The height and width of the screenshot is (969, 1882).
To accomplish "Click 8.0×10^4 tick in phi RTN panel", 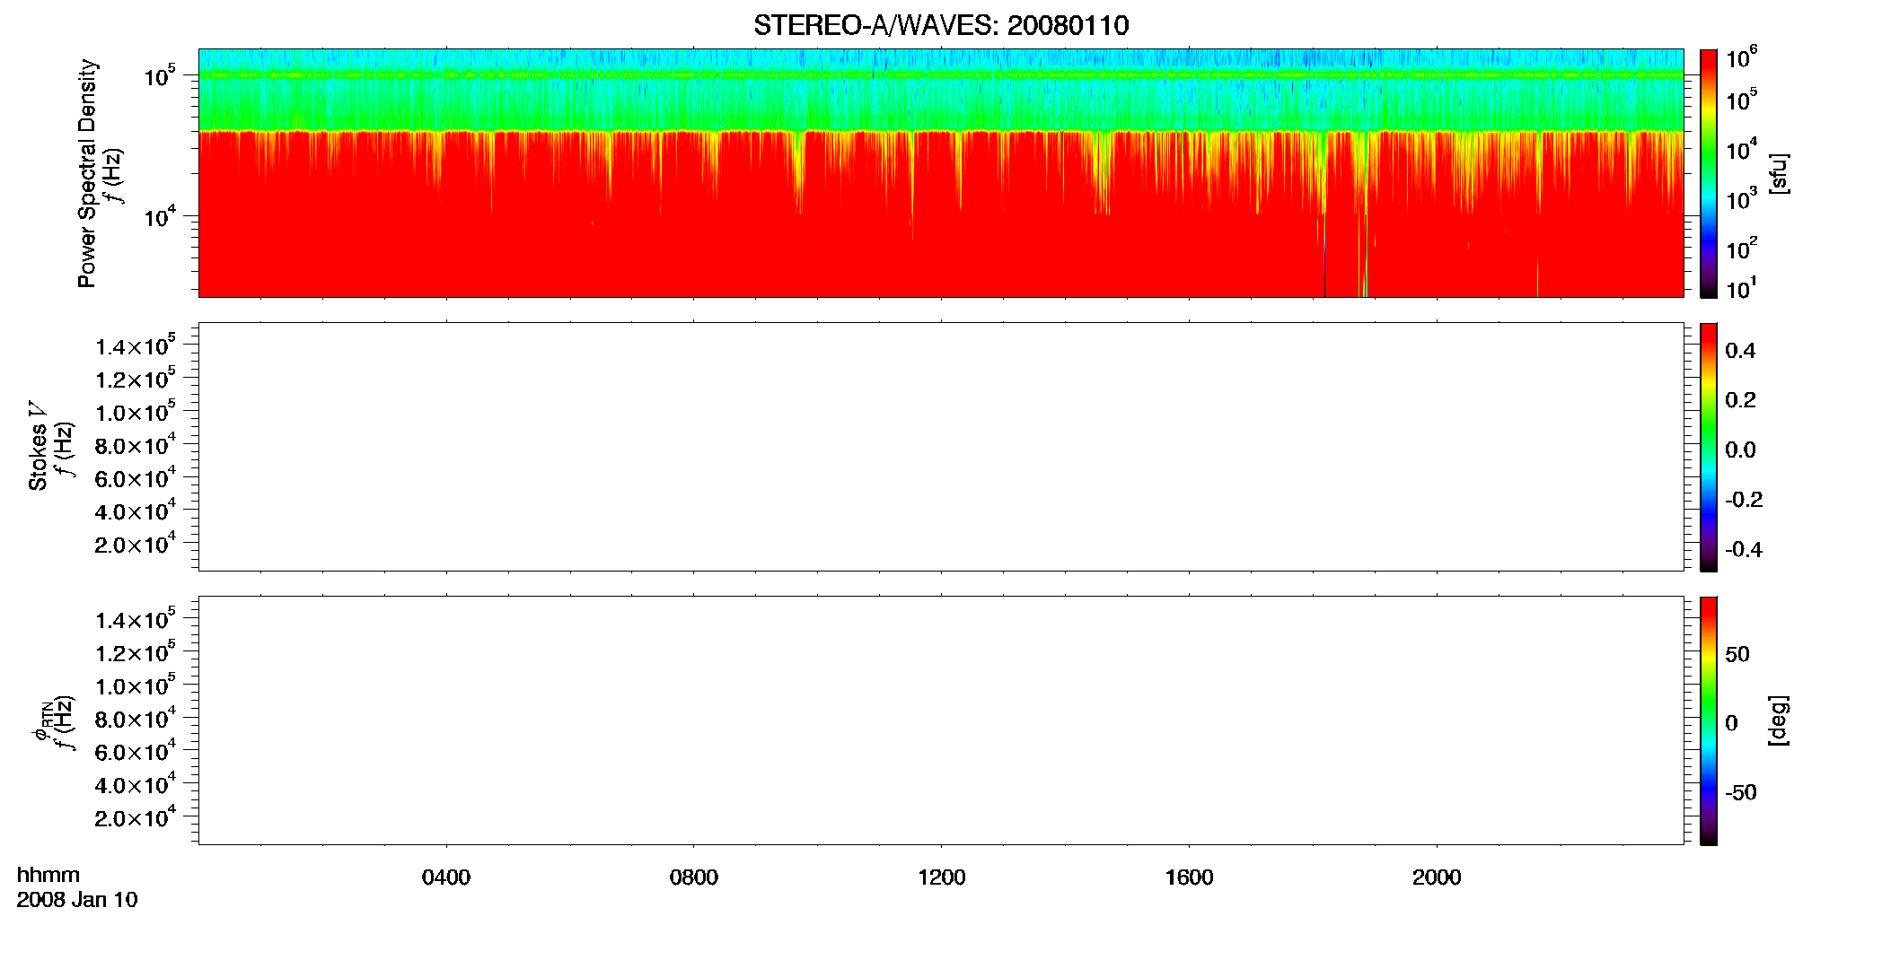I will coord(136,719).
